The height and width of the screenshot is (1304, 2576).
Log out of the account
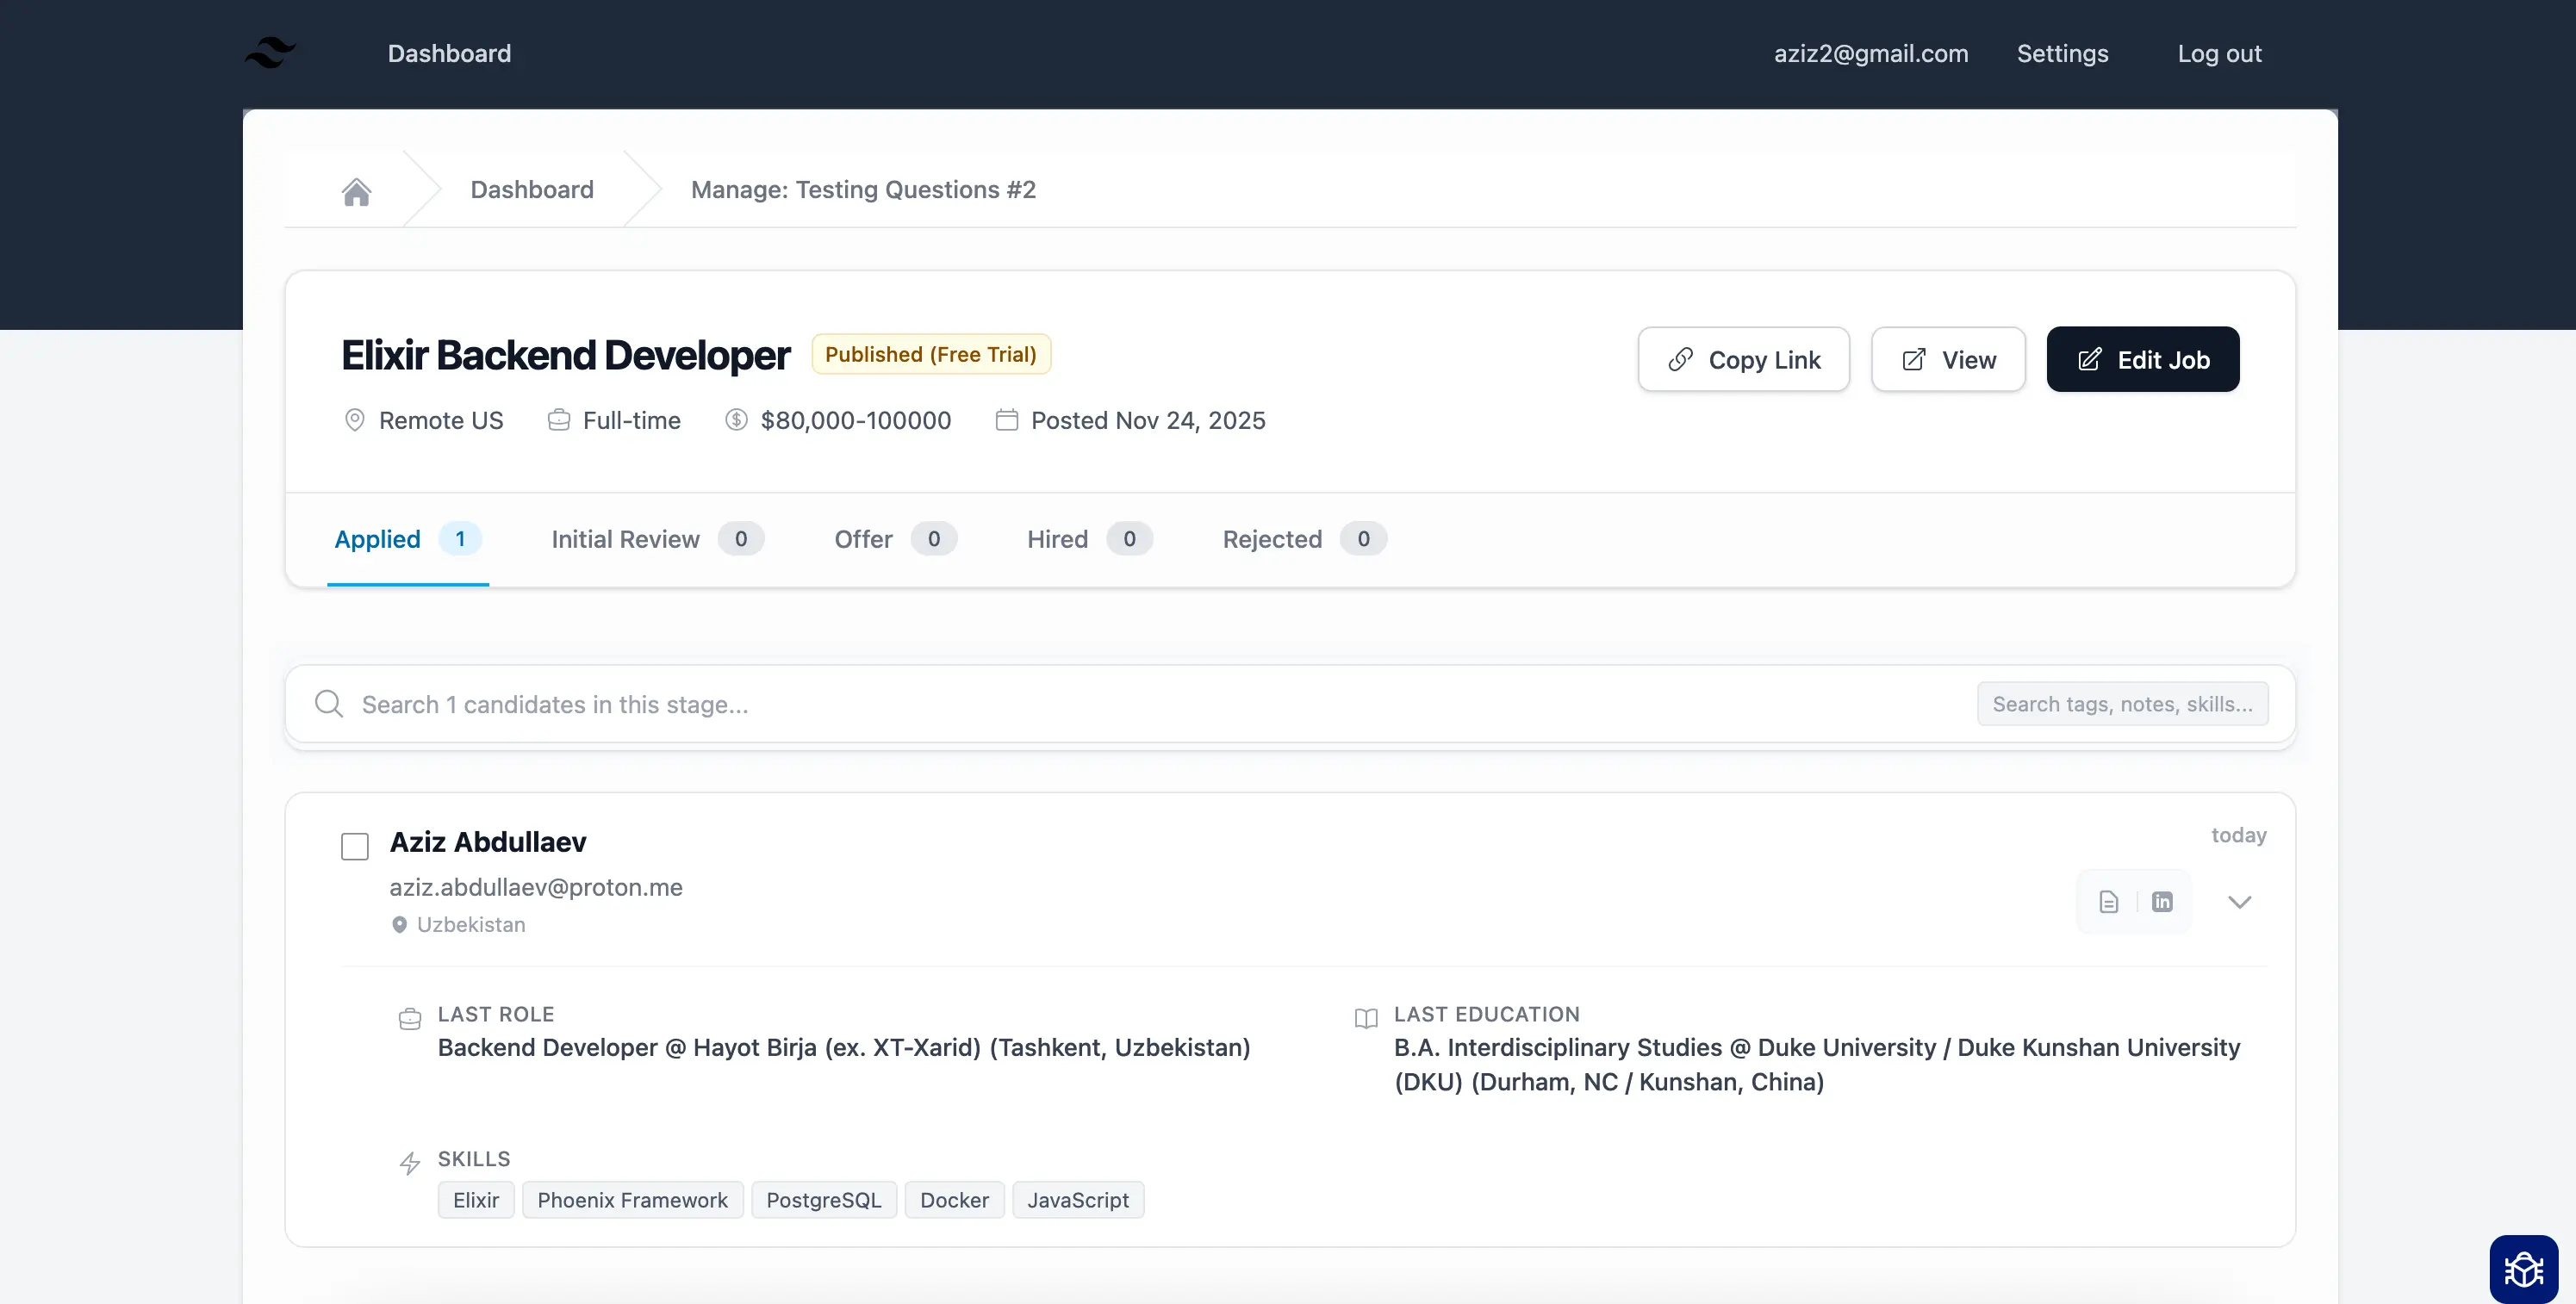coord(2220,53)
